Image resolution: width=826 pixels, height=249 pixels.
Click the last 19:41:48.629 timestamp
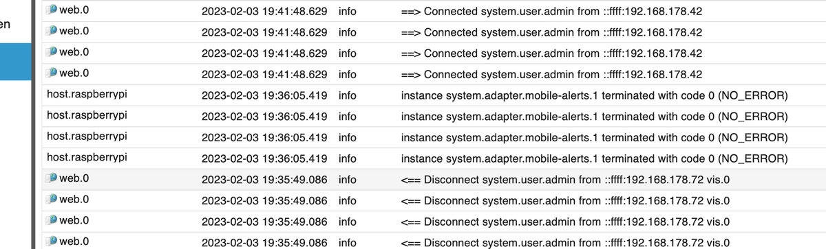coord(264,74)
